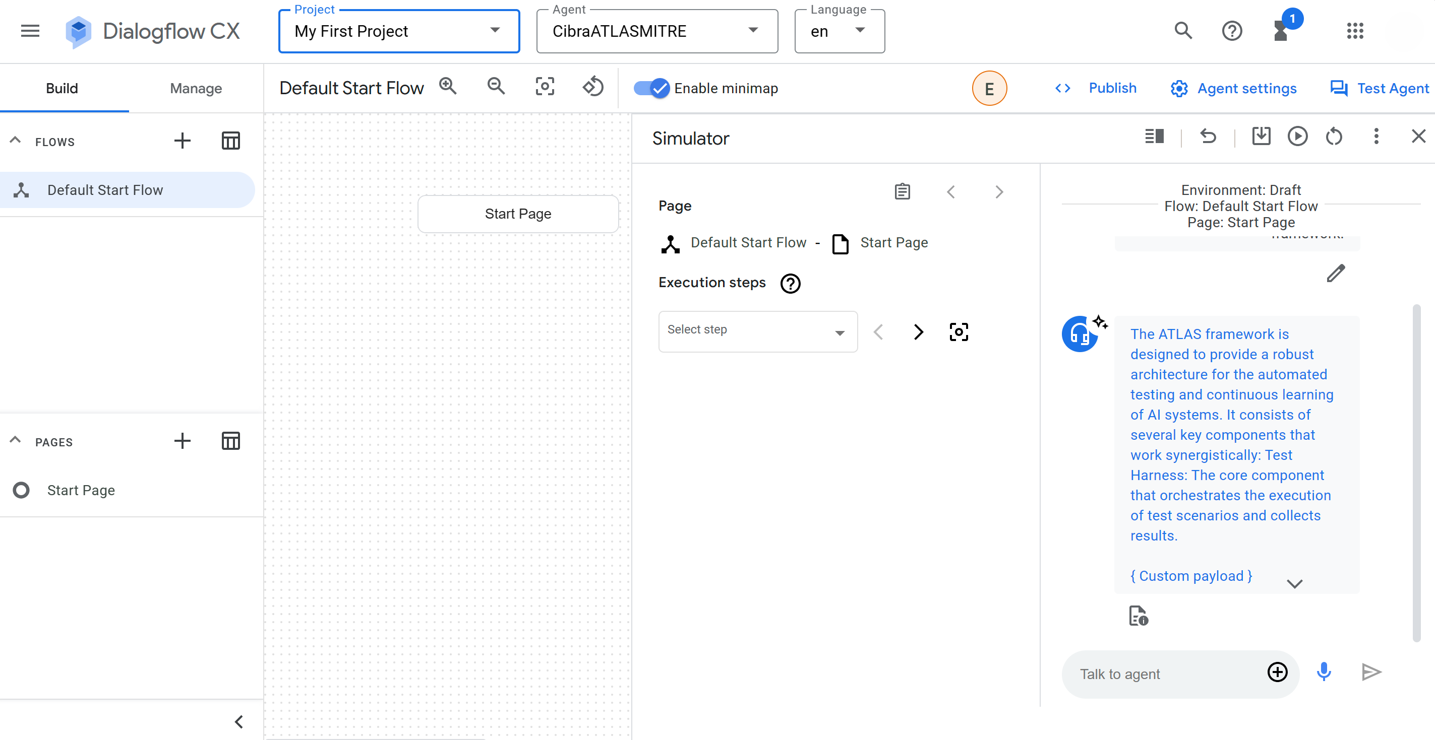The image size is (1435, 740).
Task: Click the fit-to-screen focus icon in flow toolbar
Action: click(544, 87)
